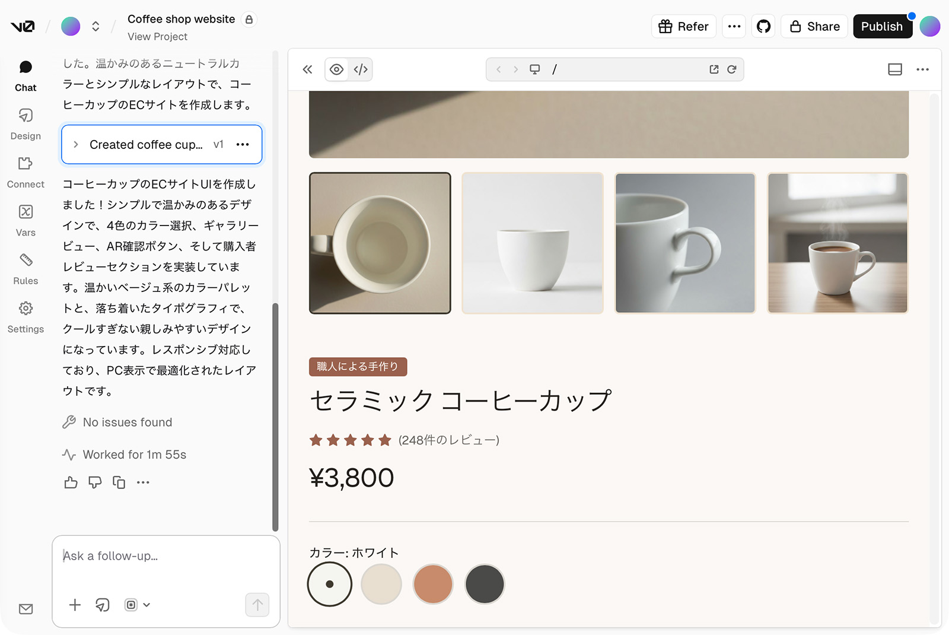Open the Vars tab in sidebar
Viewport: 949px width, 635px height.
(26, 220)
